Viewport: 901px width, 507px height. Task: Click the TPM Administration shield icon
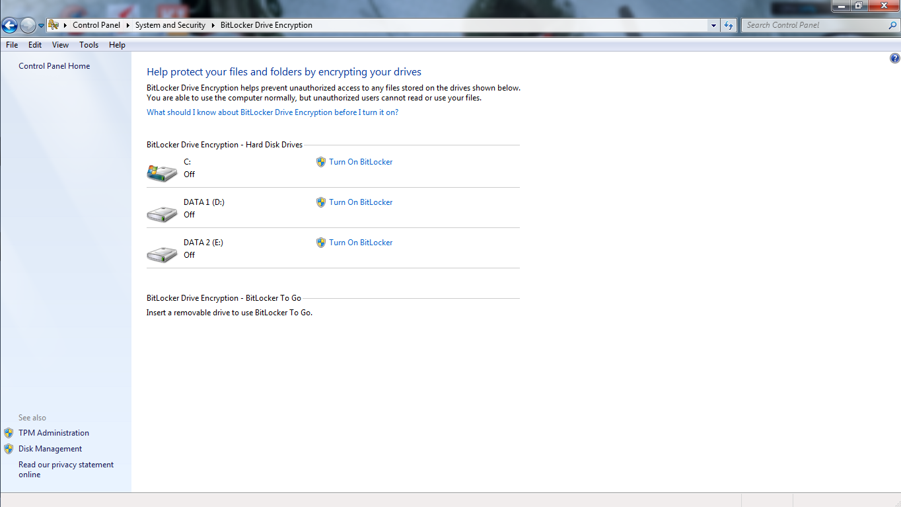[9, 433]
